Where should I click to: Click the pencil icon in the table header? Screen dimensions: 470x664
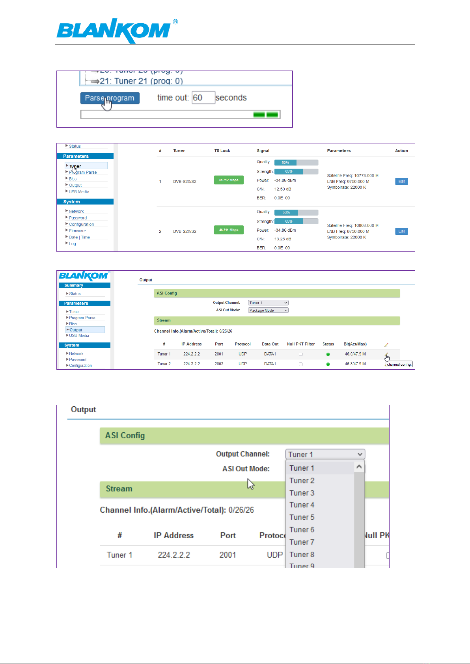click(386, 345)
